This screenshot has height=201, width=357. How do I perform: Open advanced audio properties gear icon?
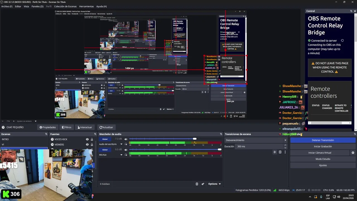203,184
